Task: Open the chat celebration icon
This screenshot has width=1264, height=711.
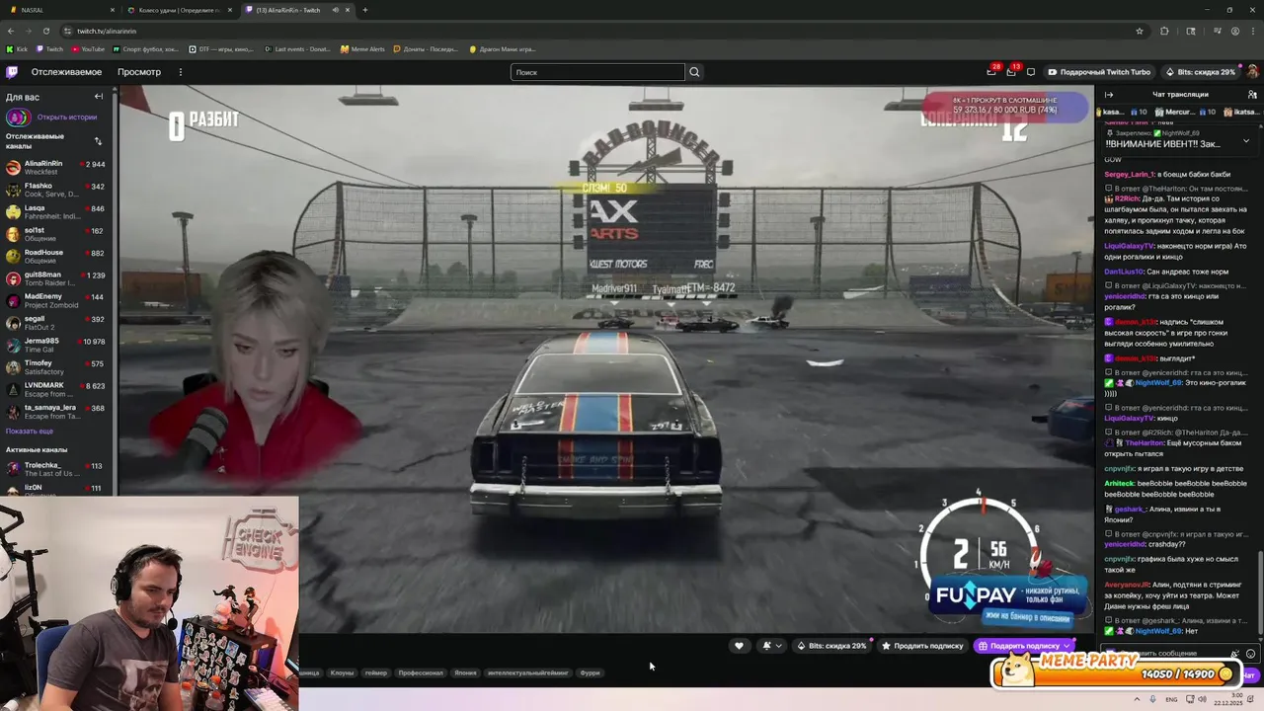Action: (x=1234, y=654)
